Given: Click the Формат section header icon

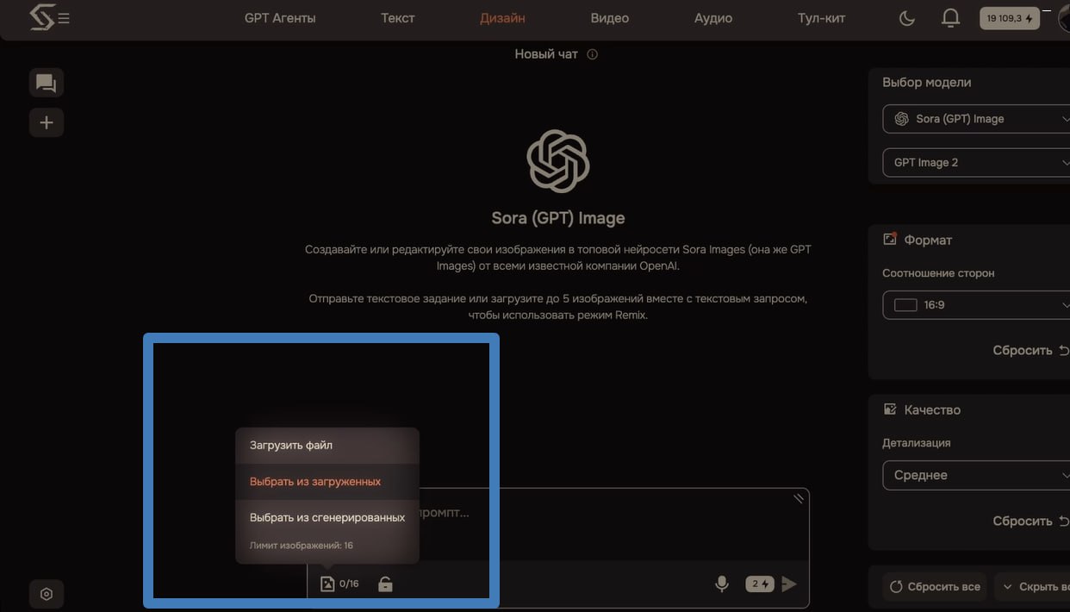Looking at the screenshot, I should (x=890, y=240).
